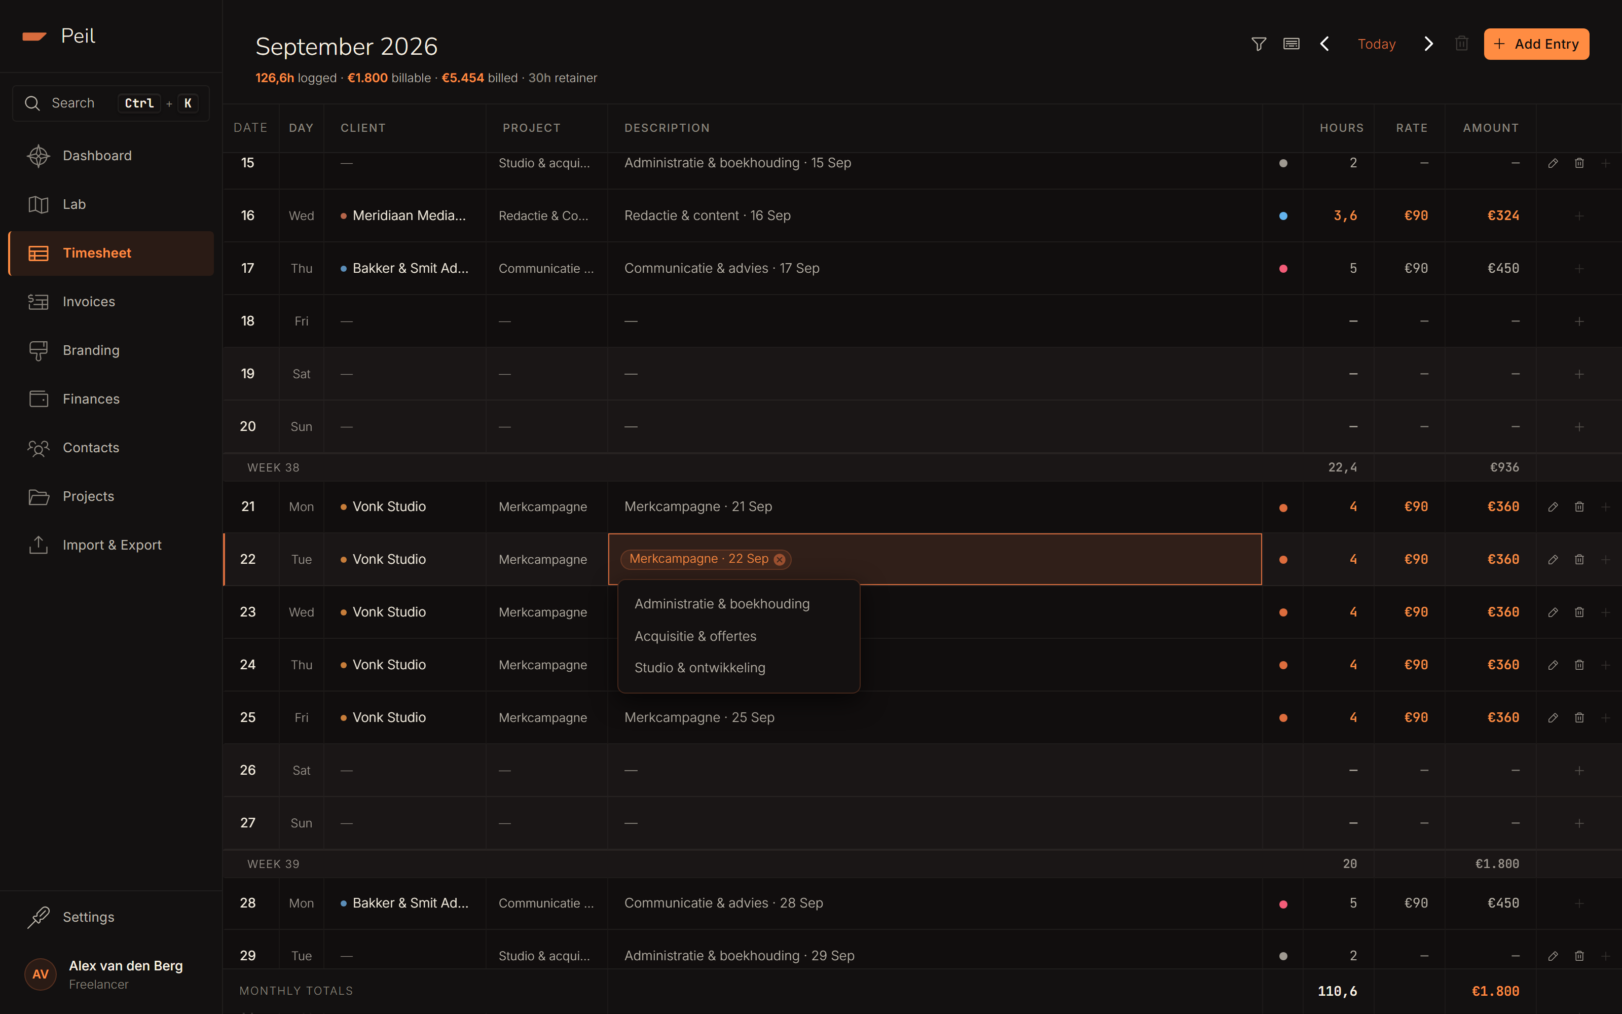Viewport: 1622px width, 1014px height.
Task: Focus the Search field in sidebar
Action: click(x=112, y=103)
